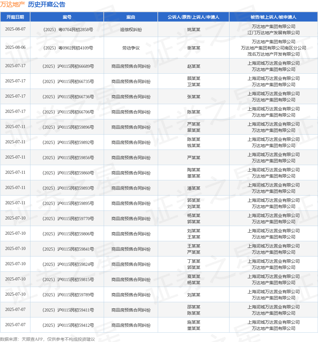The height and width of the screenshot is (342, 318).
Task: Select the 公诉人/原告/上诉人/申请人 column header
Action: (x=193, y=17)
